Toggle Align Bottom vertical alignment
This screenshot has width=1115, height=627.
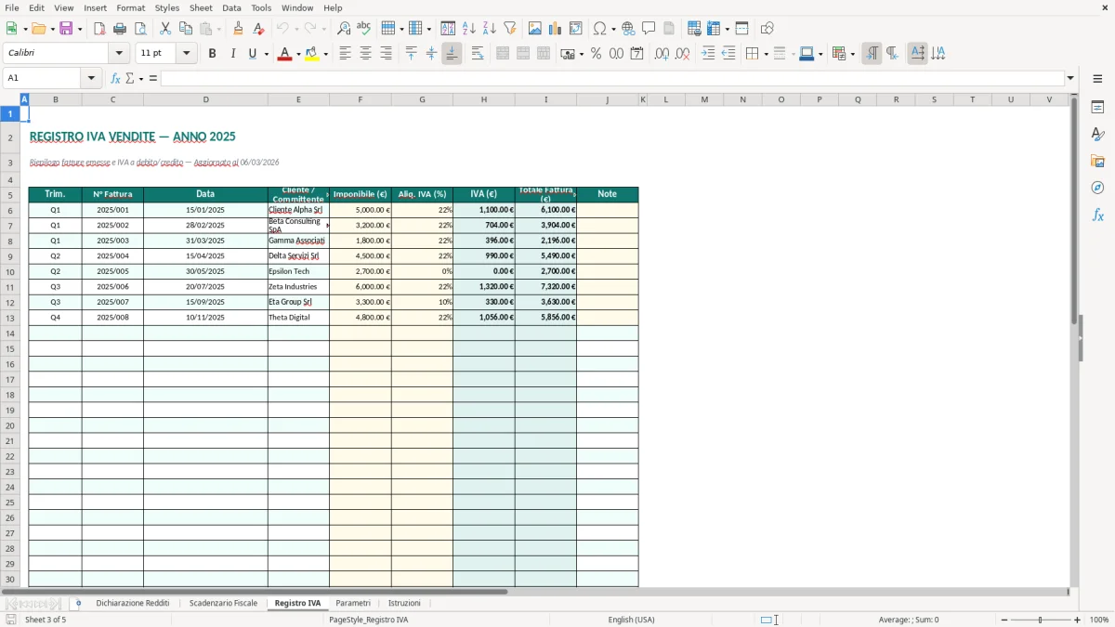tap(452, 54)
